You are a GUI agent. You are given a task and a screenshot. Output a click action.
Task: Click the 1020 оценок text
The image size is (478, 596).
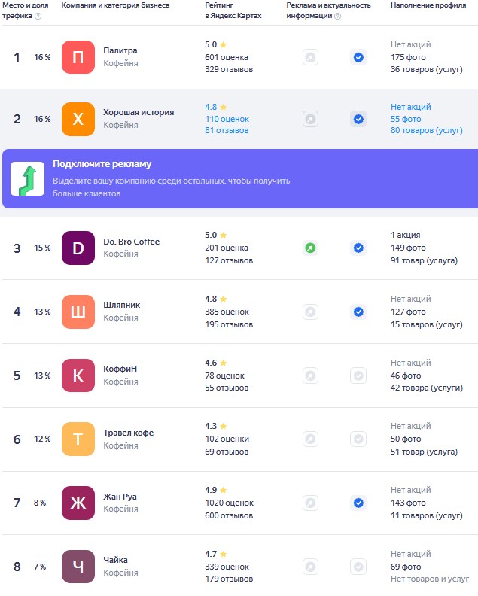pos(229,503)
